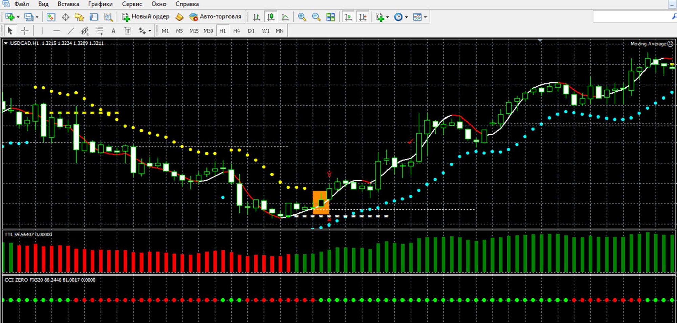Toggle the auto-scroll chart button
Screen dimensions: 677x323
click(x=348, y=17)
